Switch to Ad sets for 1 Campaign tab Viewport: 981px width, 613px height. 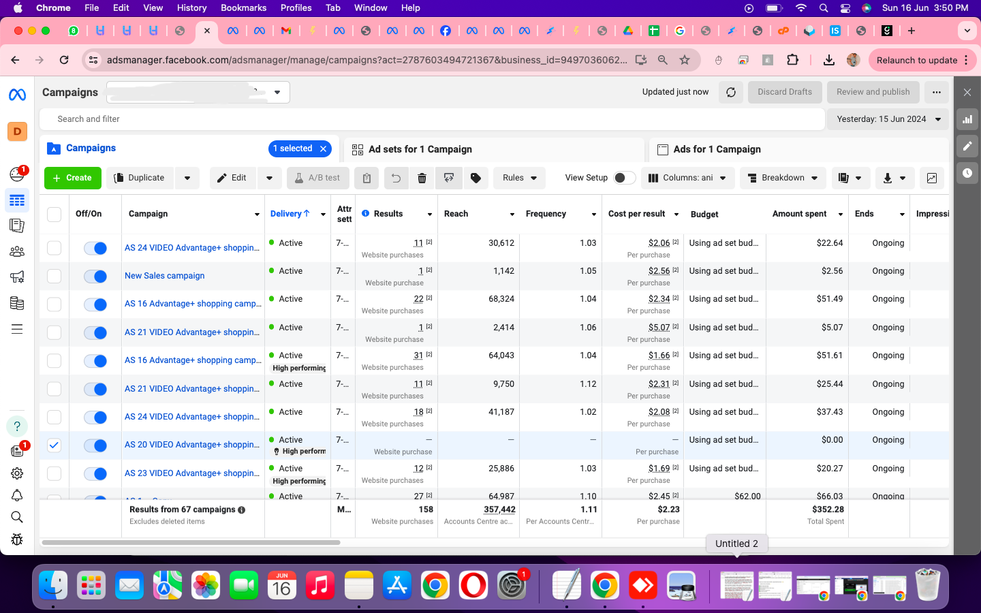[420, 149]
